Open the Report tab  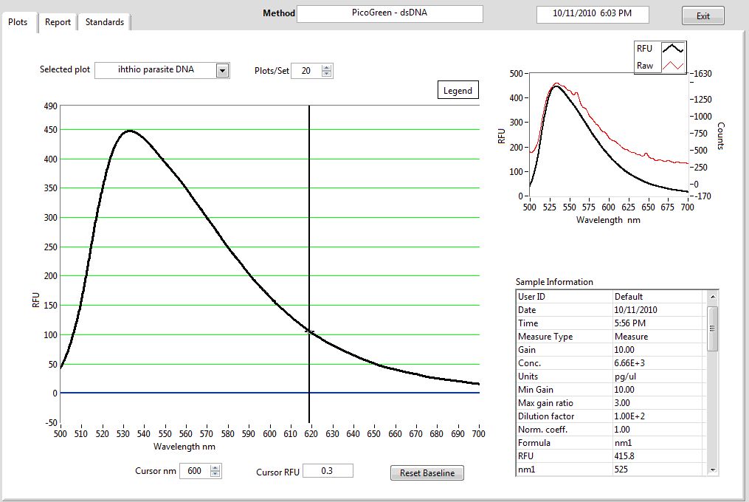click(58, 22)
